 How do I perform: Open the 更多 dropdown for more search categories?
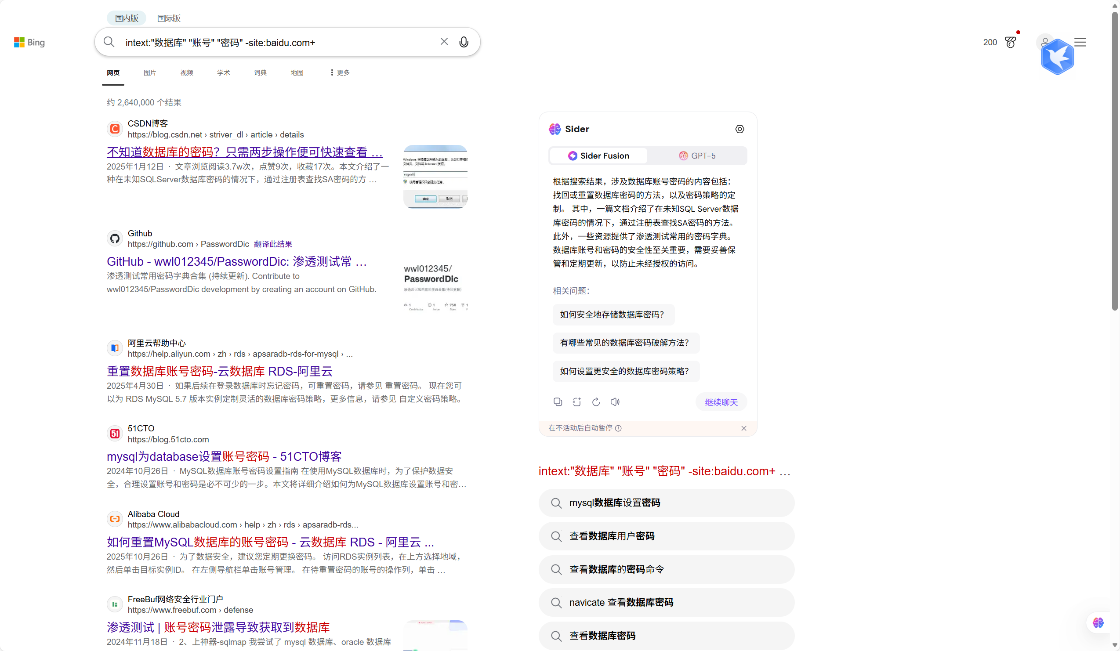(x=339, y=72)
